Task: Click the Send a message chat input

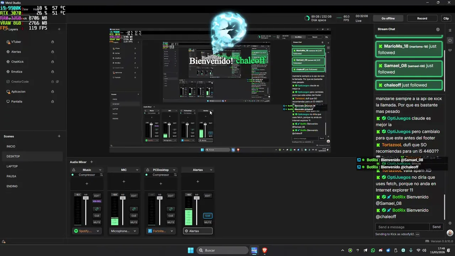Action: [x=402, y=227]
